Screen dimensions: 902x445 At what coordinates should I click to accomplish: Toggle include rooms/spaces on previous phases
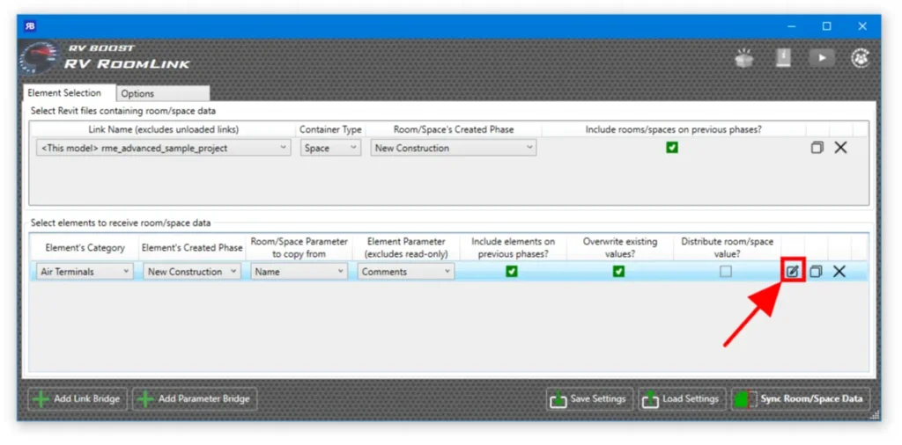point(672,148)
